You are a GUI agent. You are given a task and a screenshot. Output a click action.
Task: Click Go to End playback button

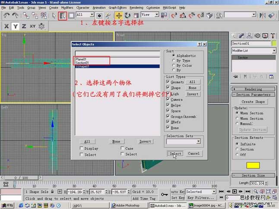(248, 191)
